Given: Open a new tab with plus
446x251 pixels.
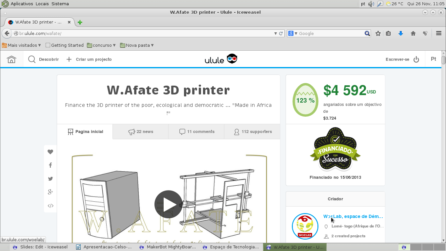Looking at the screenshot, I should click(80, 22).
